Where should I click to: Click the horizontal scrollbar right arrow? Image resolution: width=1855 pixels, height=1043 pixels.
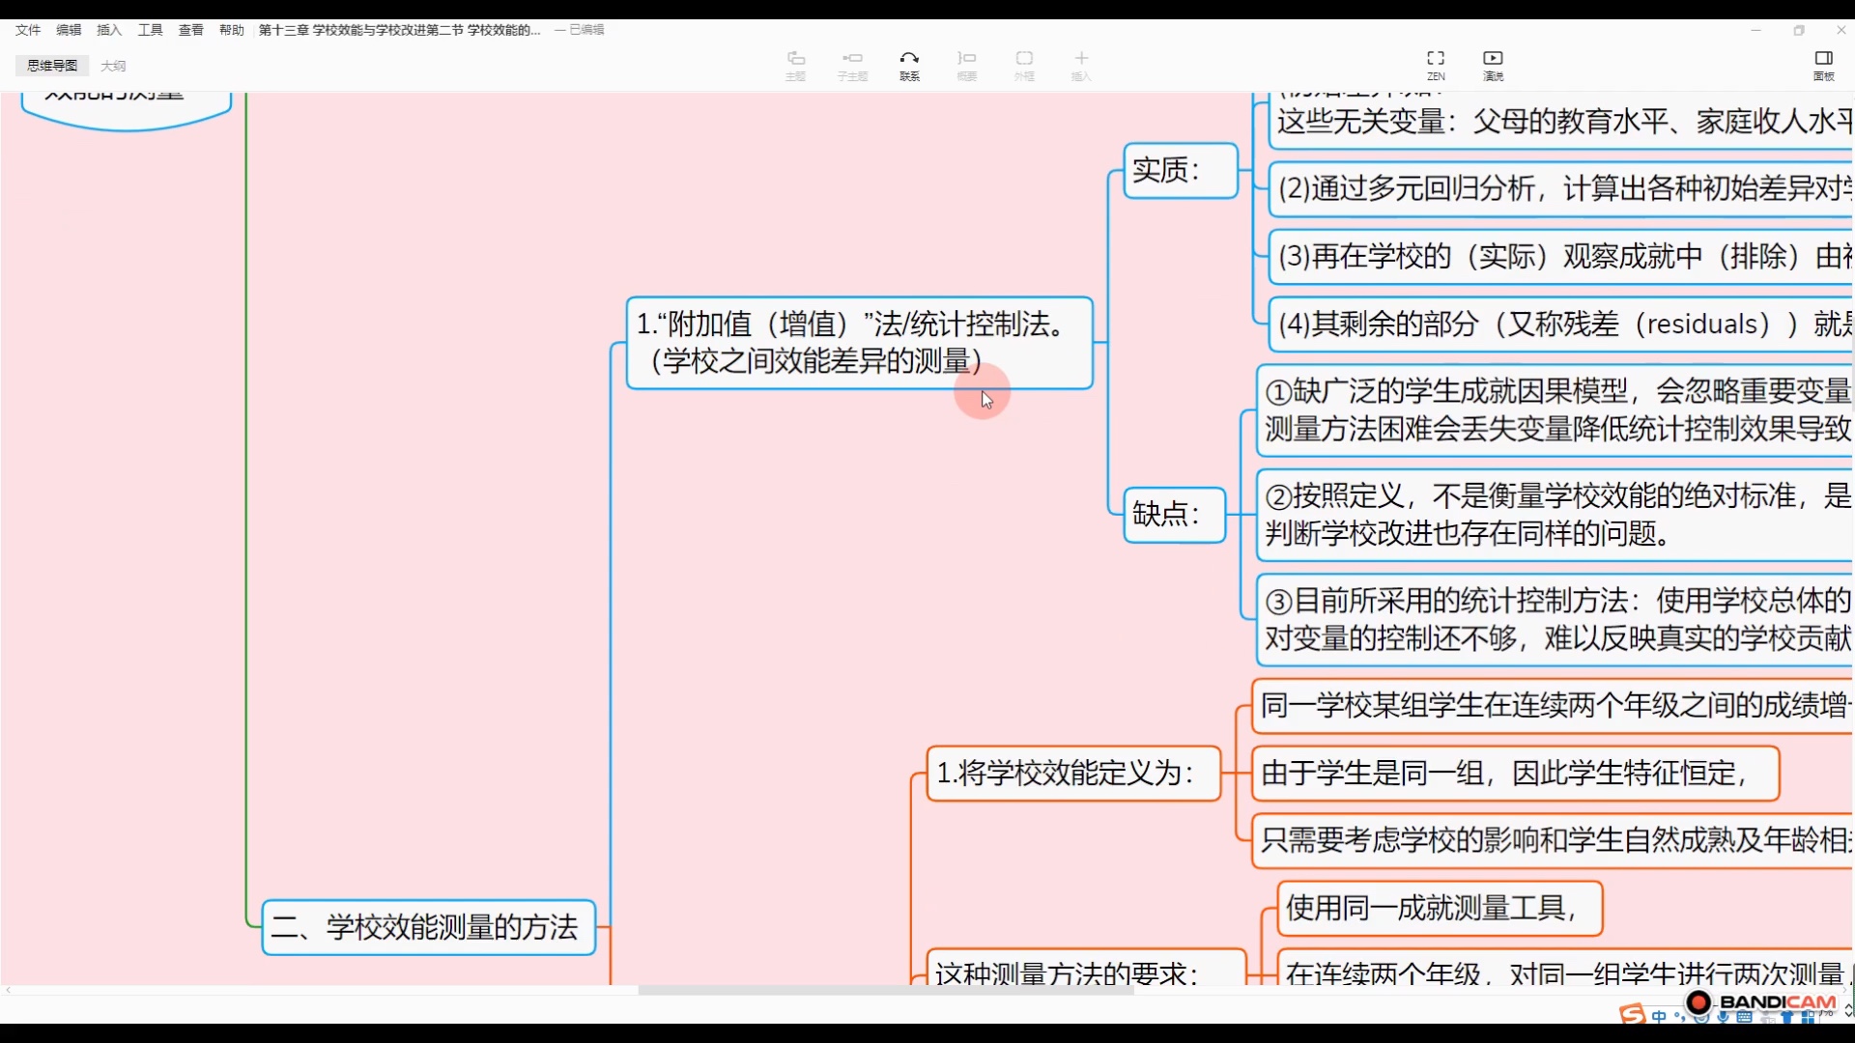[x=1843, y=990]
